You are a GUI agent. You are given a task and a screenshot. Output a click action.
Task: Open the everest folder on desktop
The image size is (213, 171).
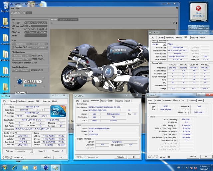5,39
